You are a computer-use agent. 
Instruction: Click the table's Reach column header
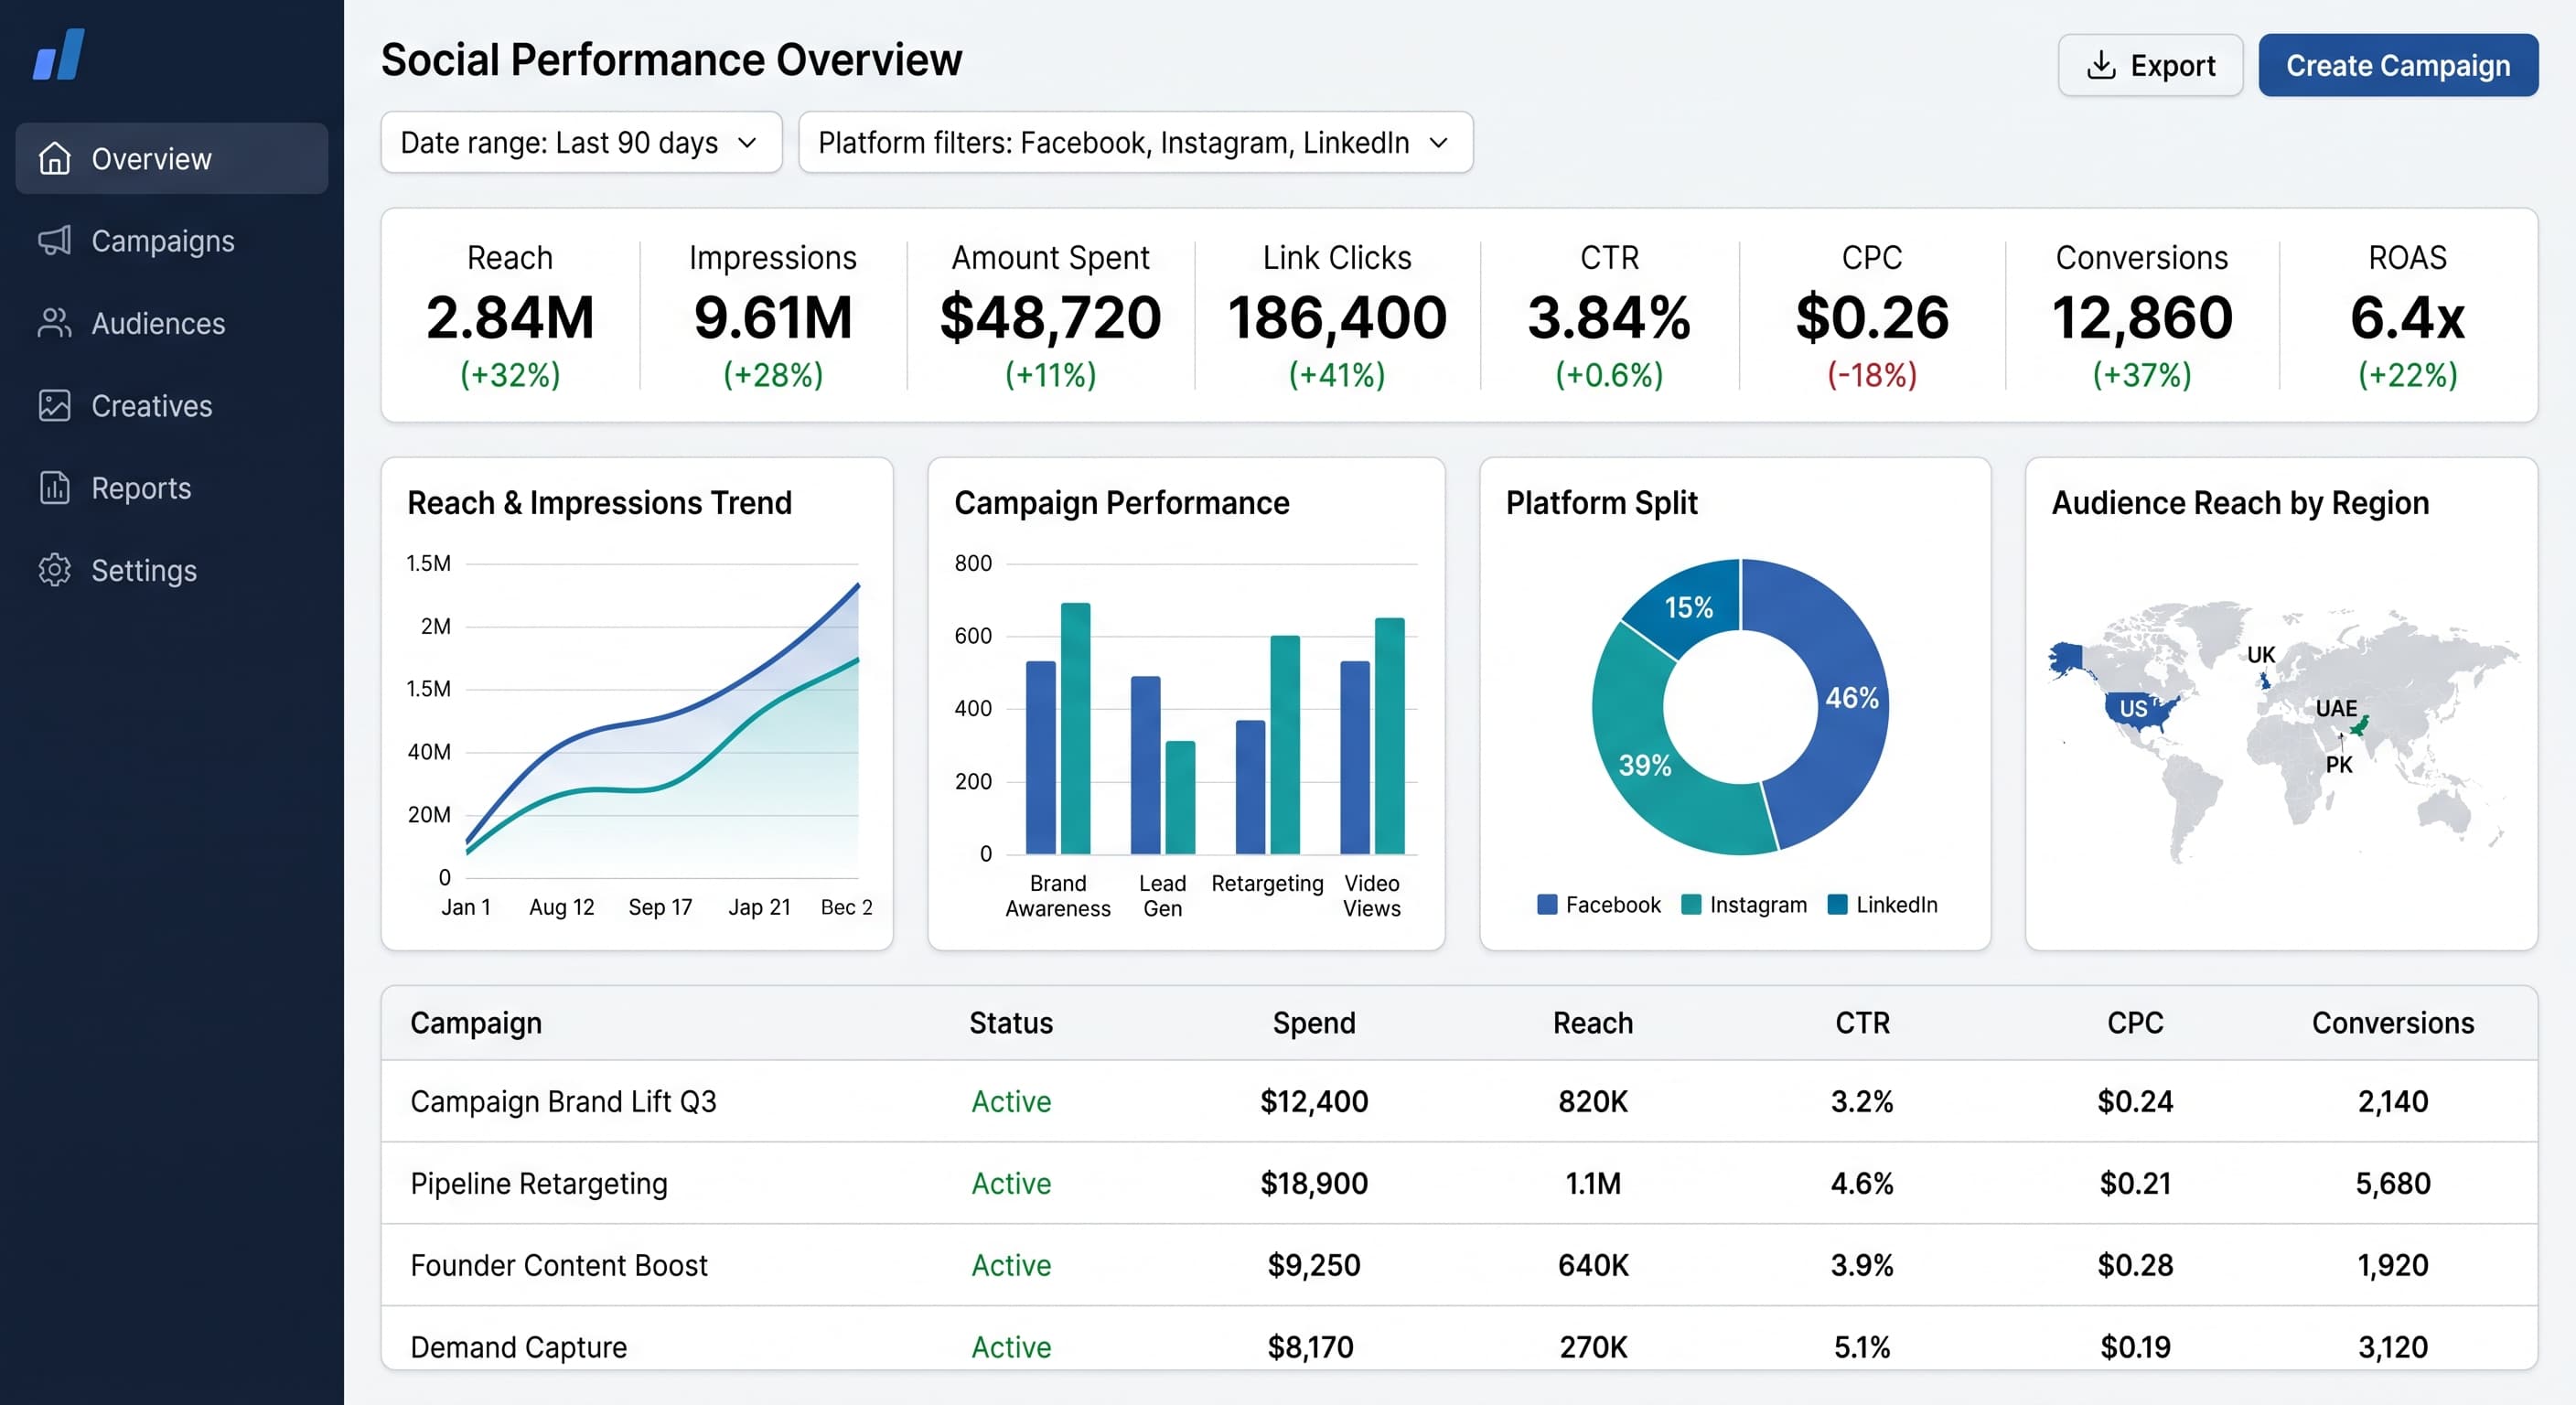(1593, 1022)
